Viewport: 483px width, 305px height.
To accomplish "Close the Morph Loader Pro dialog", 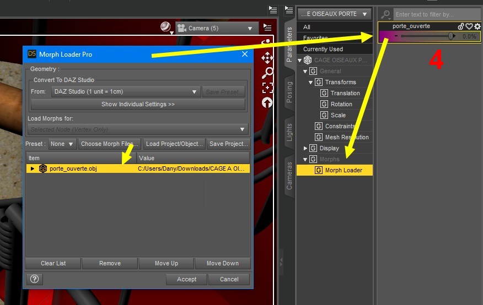I will pyautogui.click(x=245, y=54).
